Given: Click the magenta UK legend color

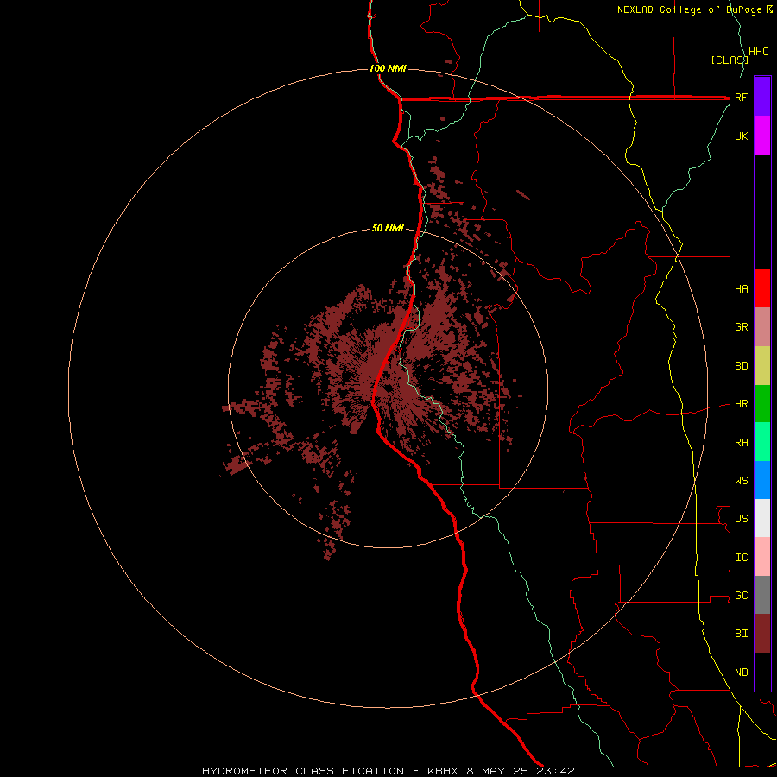Looking at the screenshot, I should pyautogui.click(x=762, y=136).
